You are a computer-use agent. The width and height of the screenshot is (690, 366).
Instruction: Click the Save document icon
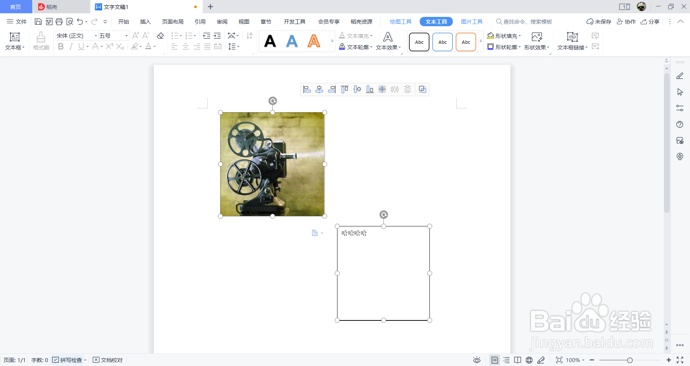tap(38, 22)
